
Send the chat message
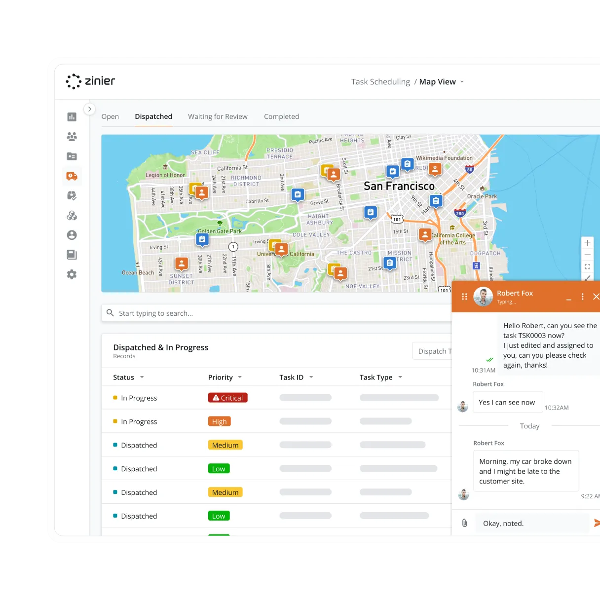[x=597, y=523]
